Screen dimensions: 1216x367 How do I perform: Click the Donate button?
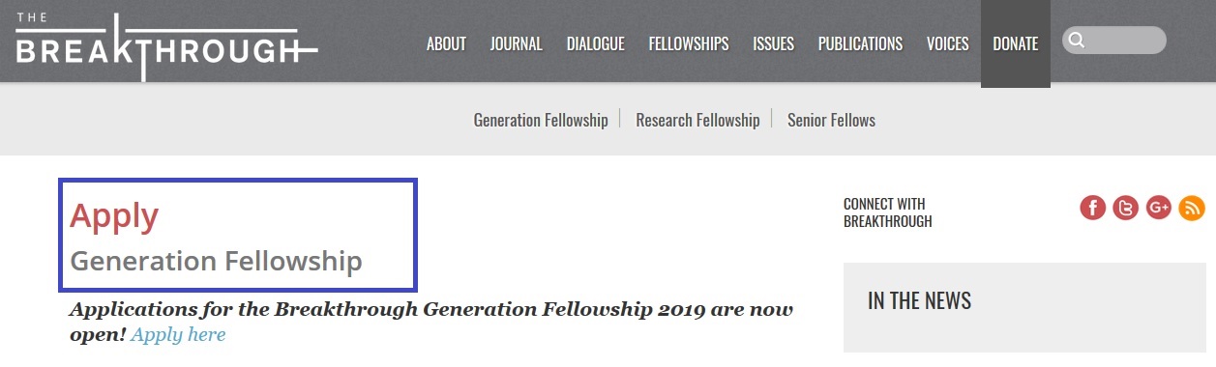(x=1015, y=43)
